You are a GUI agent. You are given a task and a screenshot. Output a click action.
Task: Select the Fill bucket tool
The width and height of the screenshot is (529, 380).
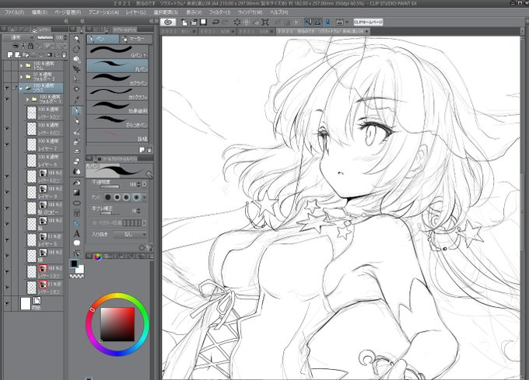click(x=77, y=183)
